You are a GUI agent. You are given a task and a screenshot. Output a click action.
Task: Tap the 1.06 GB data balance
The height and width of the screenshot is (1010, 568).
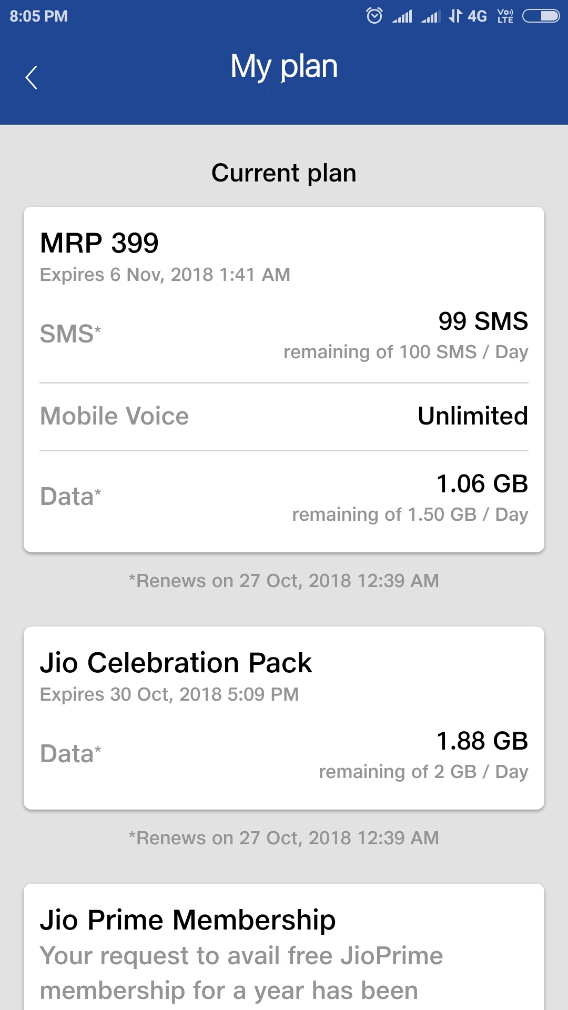pyautogui.click(x=482, y=484)
